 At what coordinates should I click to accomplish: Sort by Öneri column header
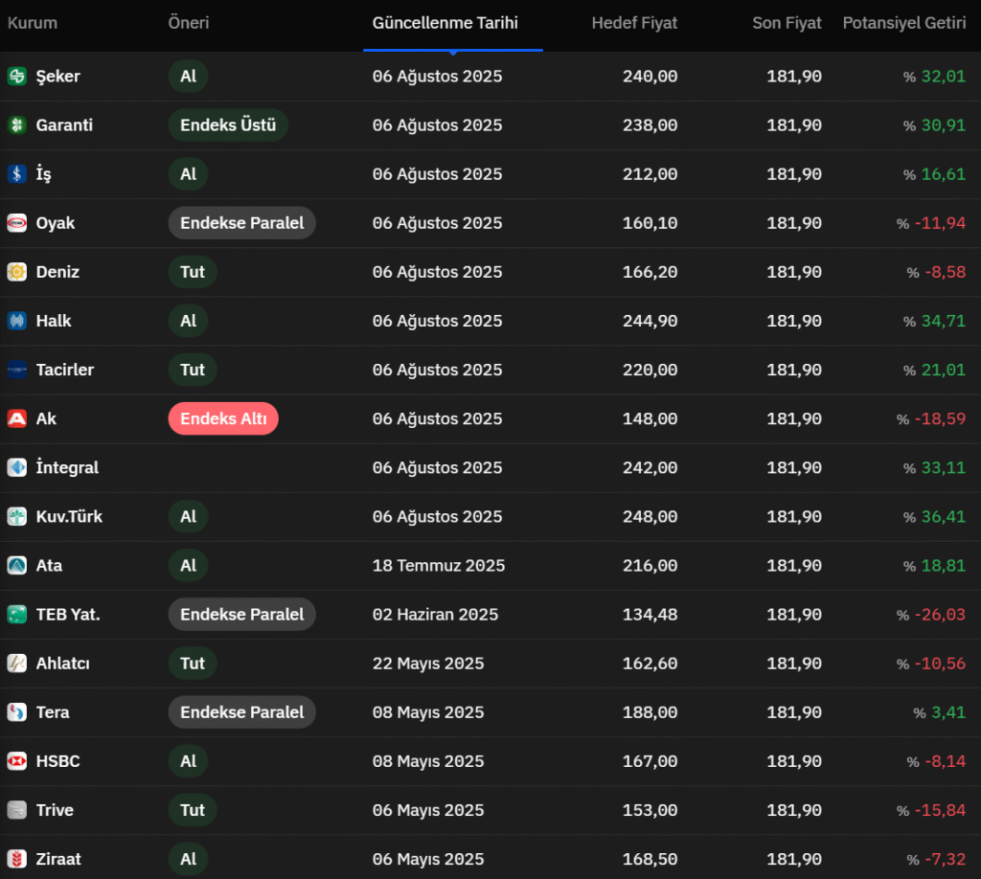(189, 23)
